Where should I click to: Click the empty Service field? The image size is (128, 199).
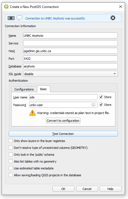[x=70, y=43]
